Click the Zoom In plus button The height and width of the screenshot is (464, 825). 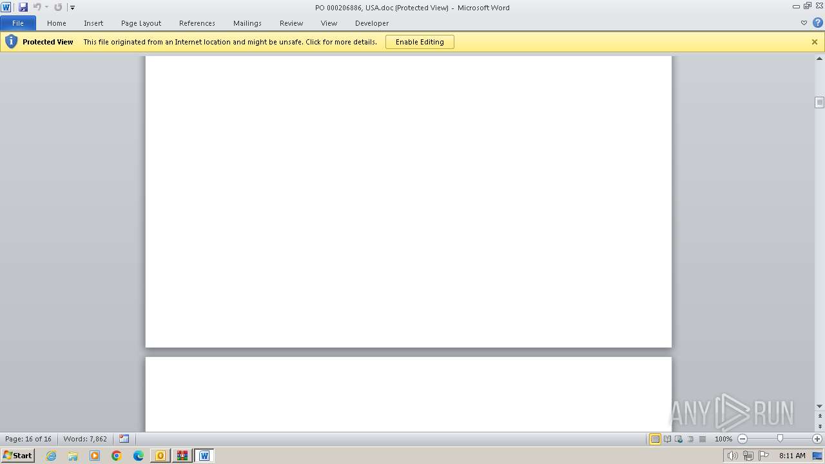point(817,439)
